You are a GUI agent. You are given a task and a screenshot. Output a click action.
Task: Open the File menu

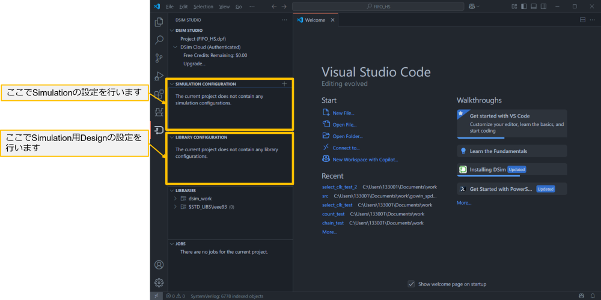click(170, 7)
